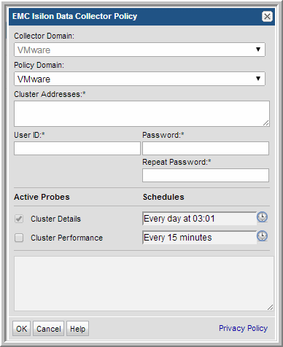Click the Every 15 minutes schedule field

[x=199, y=238]
